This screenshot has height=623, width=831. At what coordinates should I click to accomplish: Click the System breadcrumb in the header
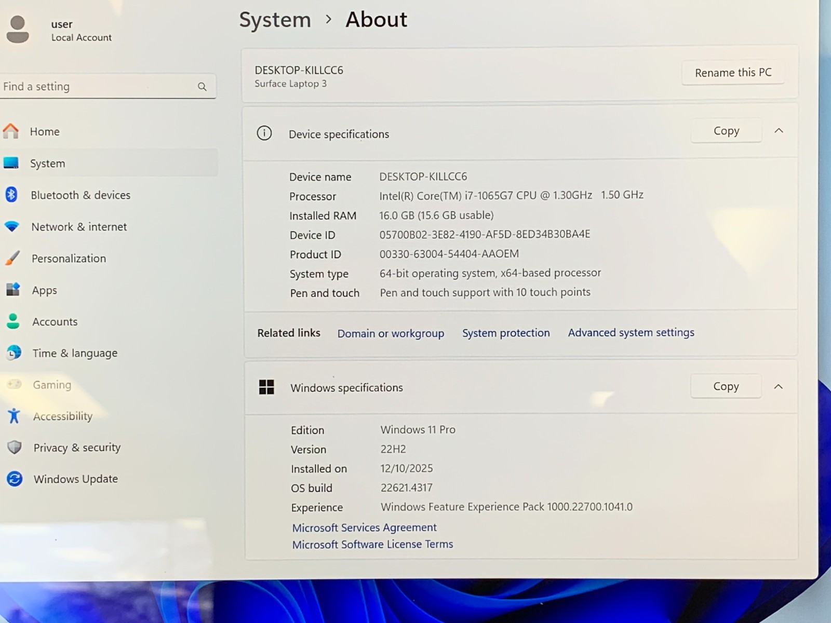275,20
